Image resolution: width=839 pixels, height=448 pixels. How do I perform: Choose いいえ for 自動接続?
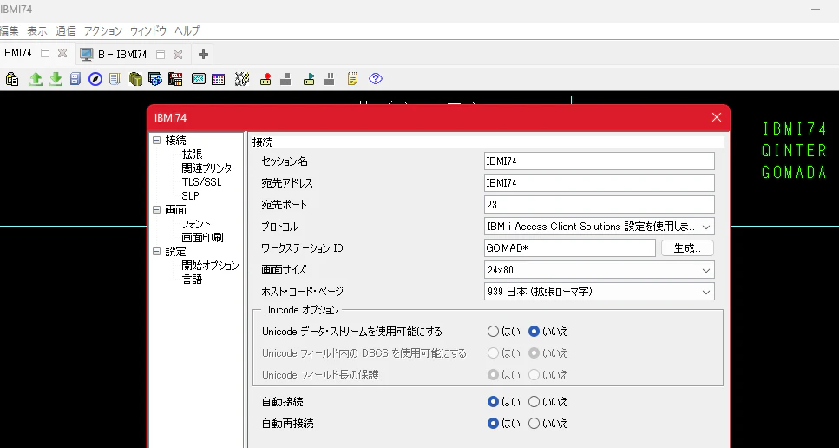pos(534,401)
